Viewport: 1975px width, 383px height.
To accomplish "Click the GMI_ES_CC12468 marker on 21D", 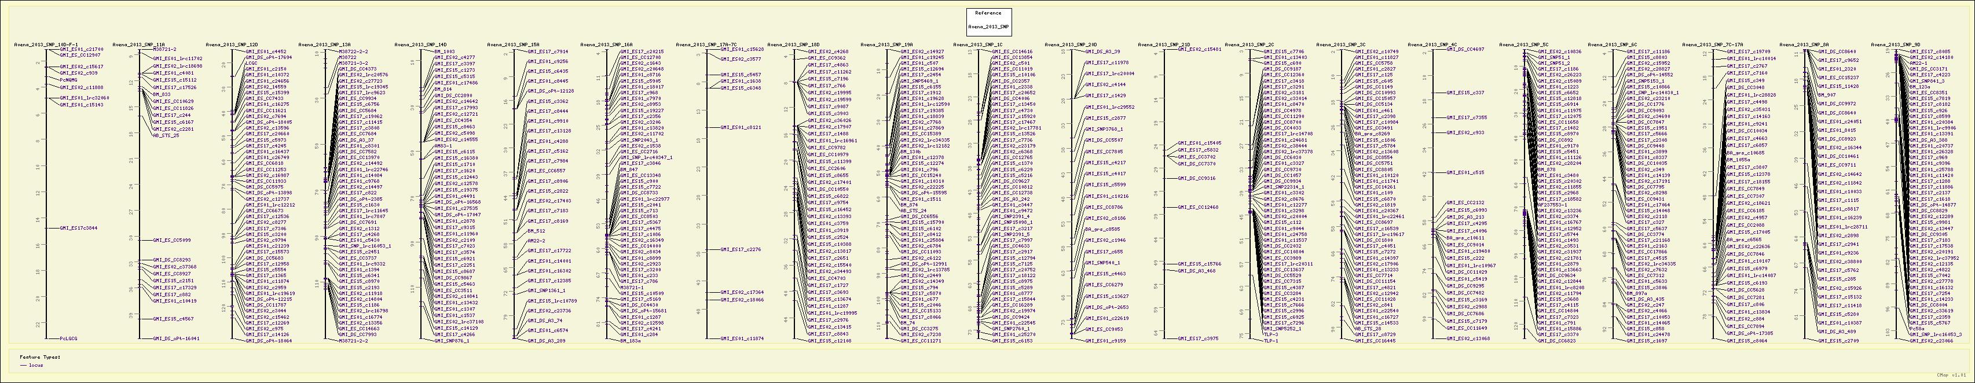I will pyautogui.click(x=1197, y=207).
